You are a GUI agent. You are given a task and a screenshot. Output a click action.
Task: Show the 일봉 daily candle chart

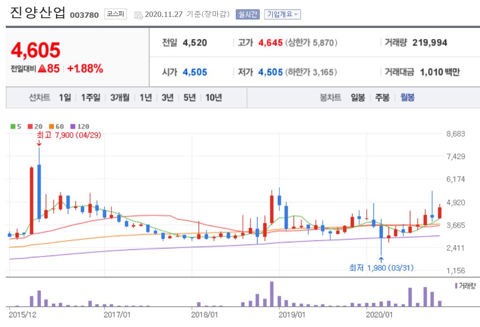(x=358, y=98)
